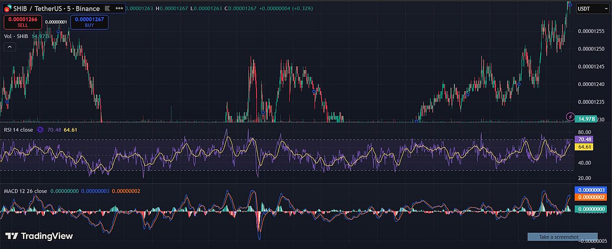The image size is (612, 249).
Task: Click the TradingView logo
Action: click(39, 236)
